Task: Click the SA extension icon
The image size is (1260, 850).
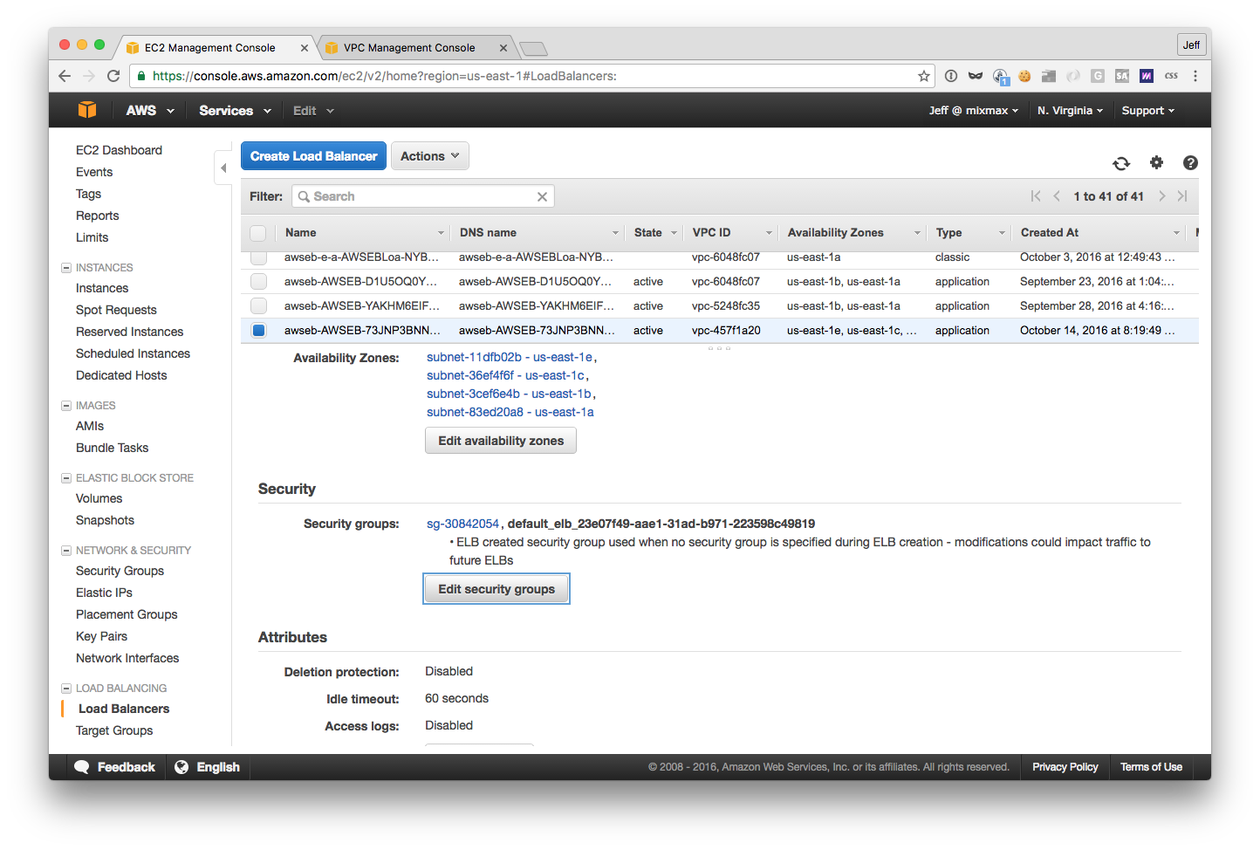Action: point(1122,76)
